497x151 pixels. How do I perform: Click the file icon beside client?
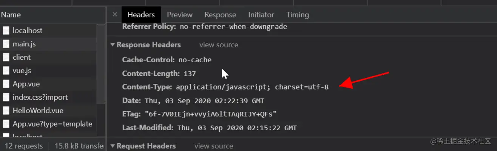coord(6,57)
